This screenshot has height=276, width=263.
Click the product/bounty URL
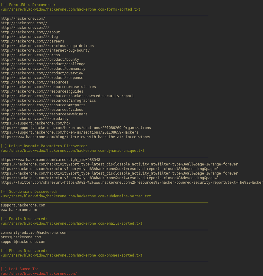tap(40, 60)
